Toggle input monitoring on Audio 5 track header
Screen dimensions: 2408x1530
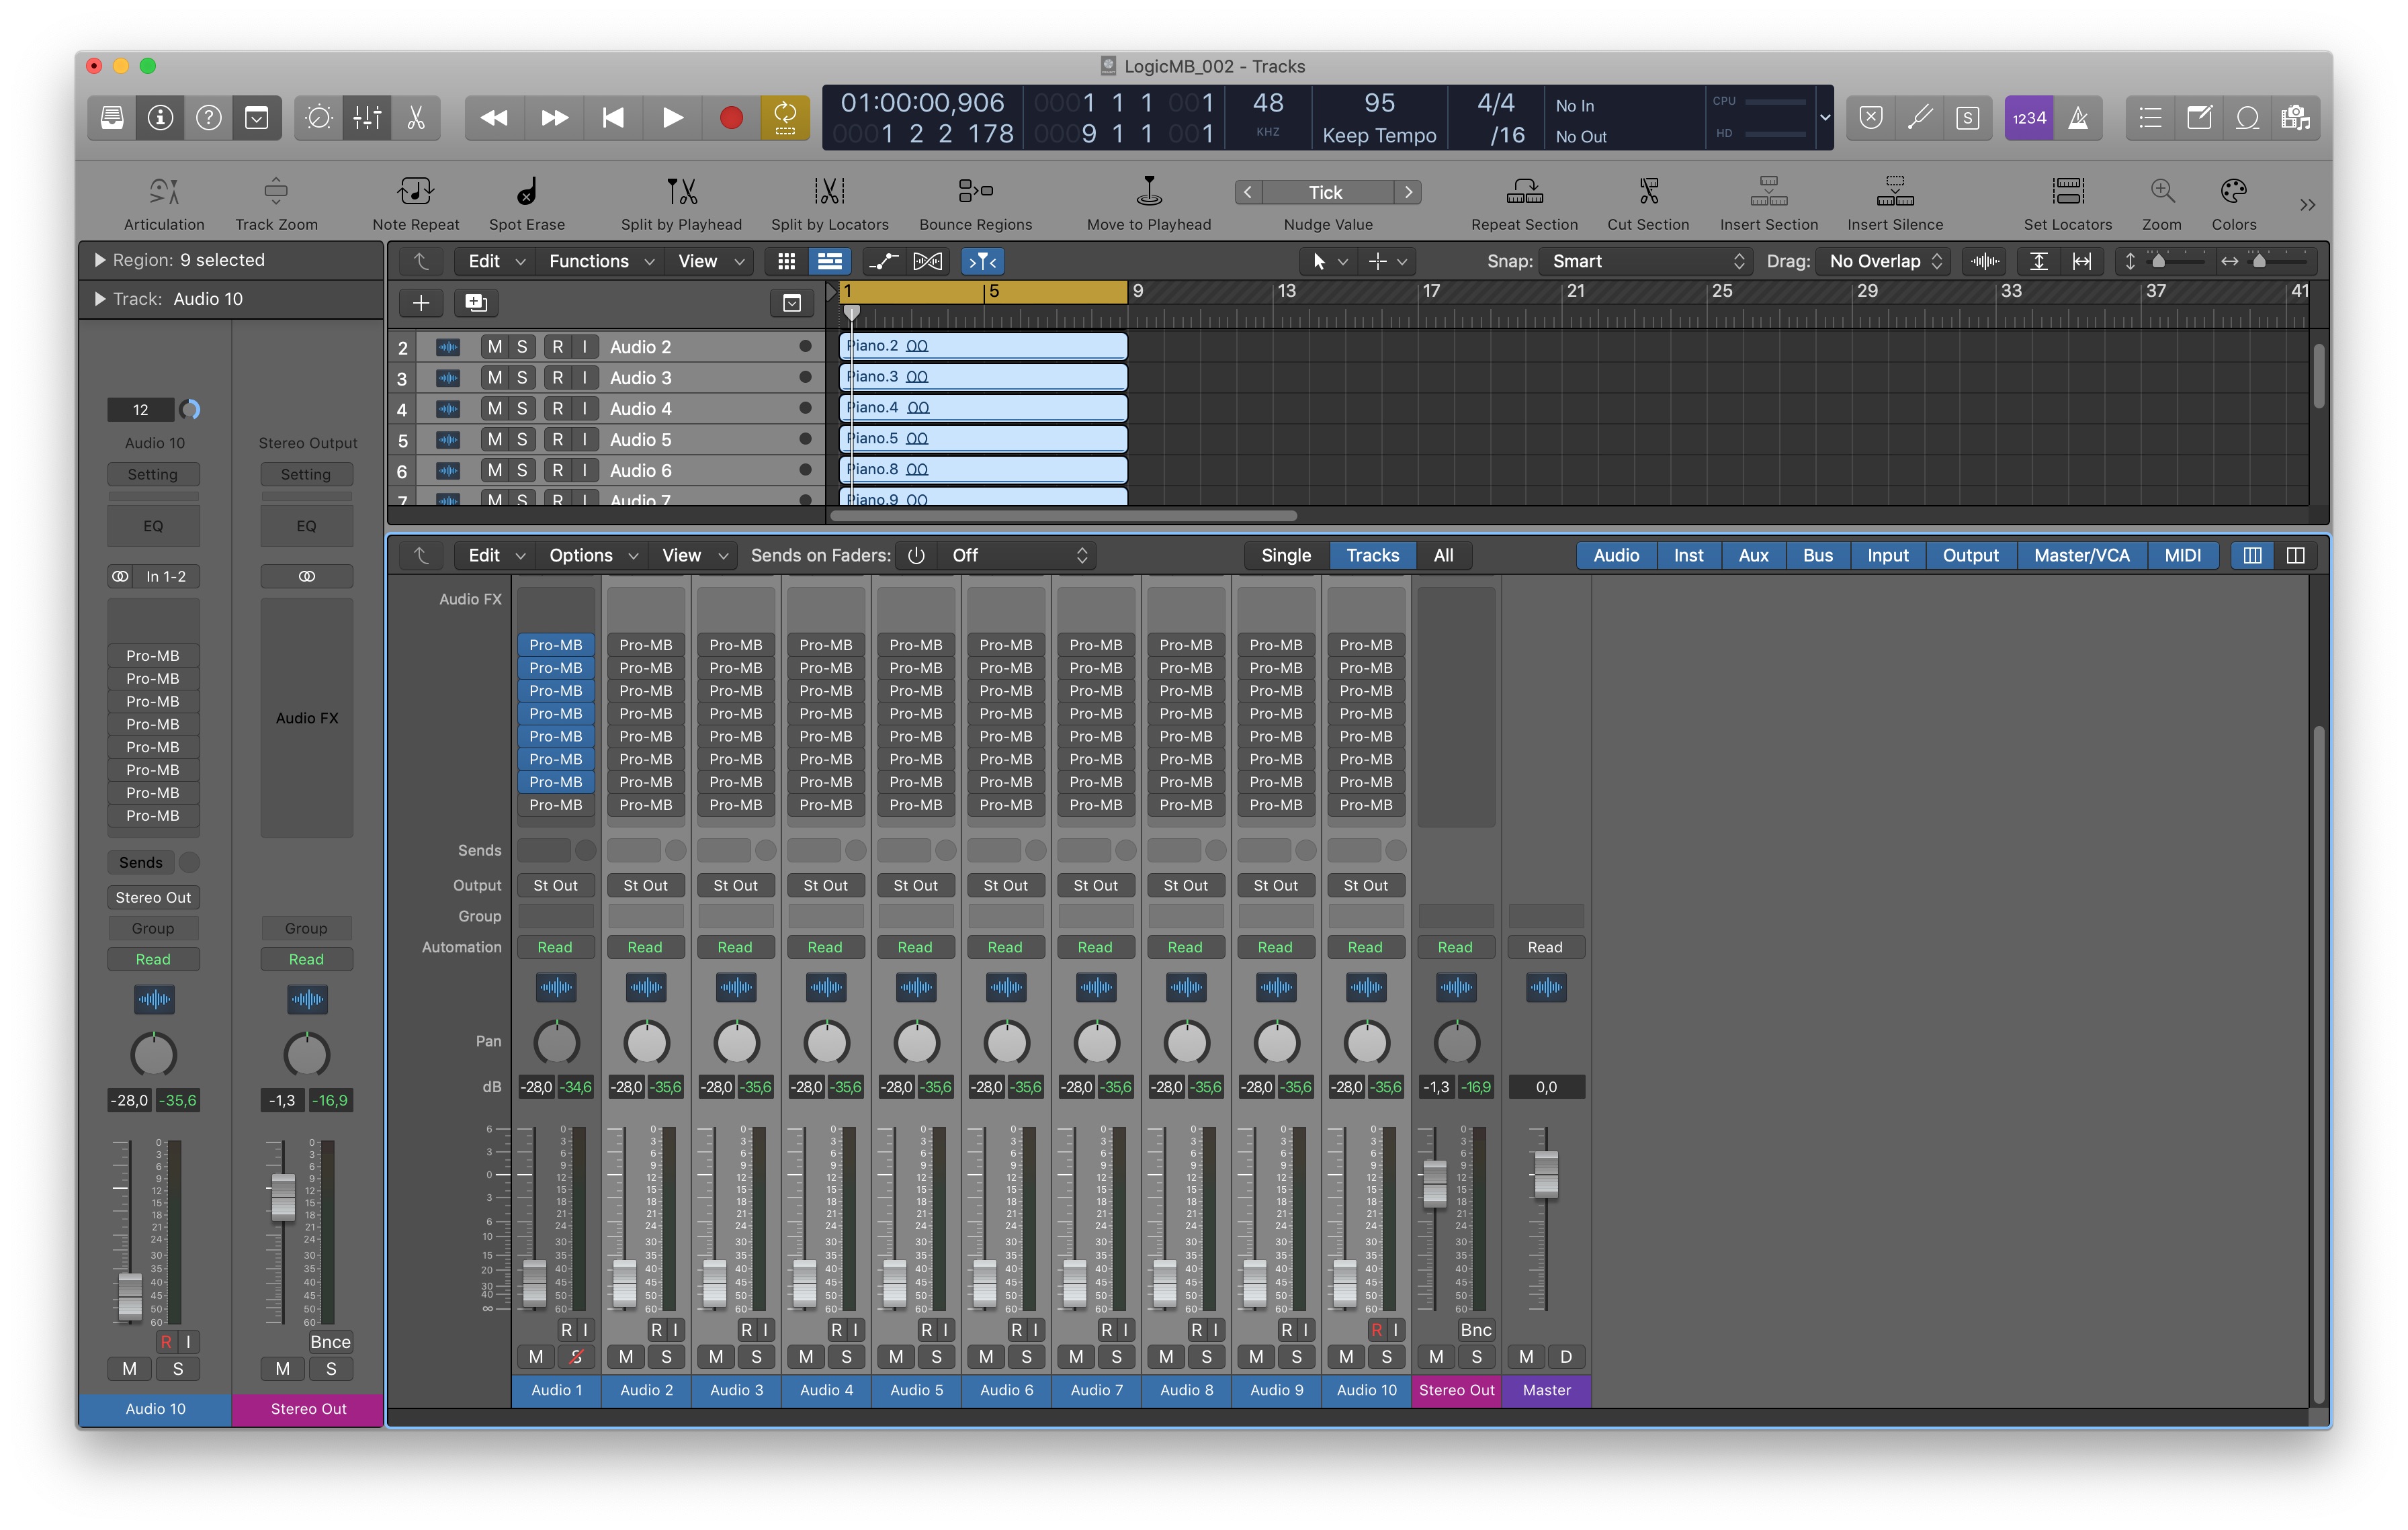(x=585, y=440)
